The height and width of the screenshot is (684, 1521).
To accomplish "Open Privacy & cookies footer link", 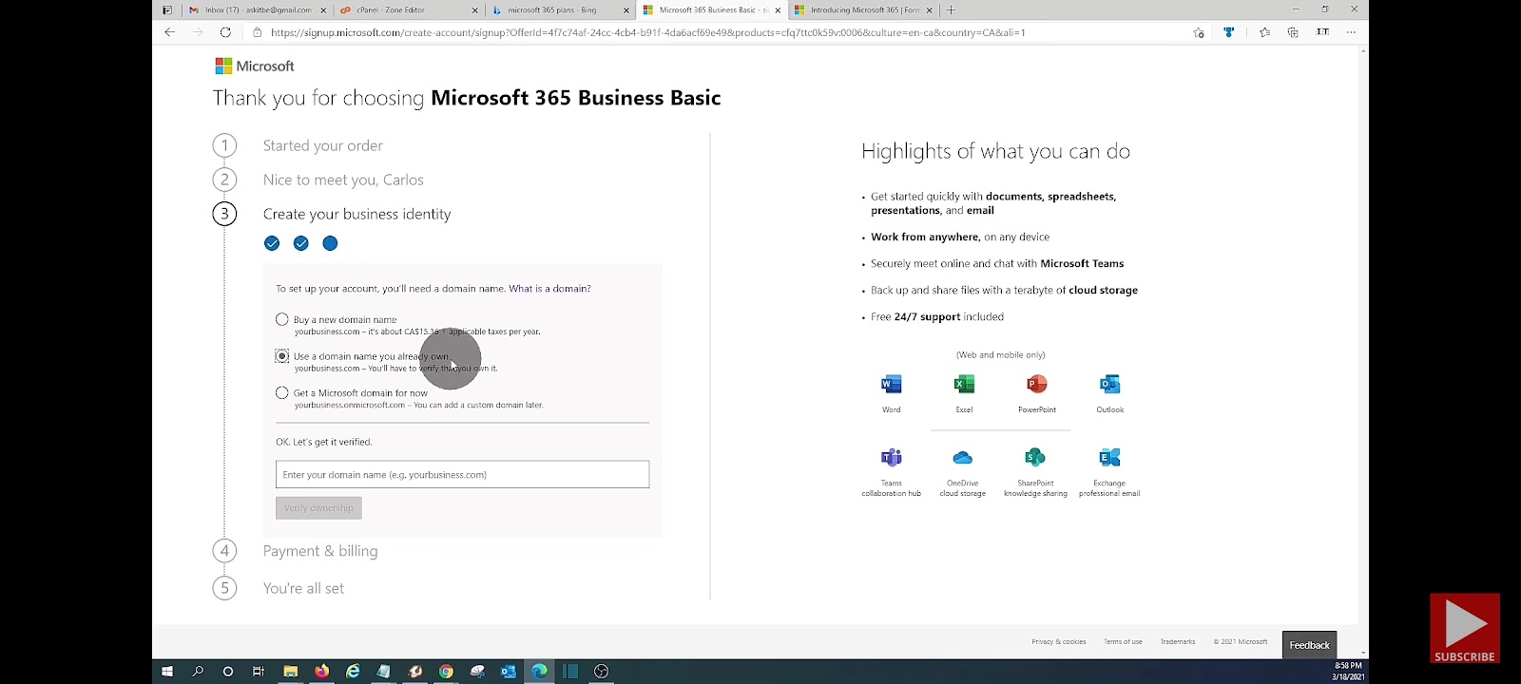I will click(1058, 641).
